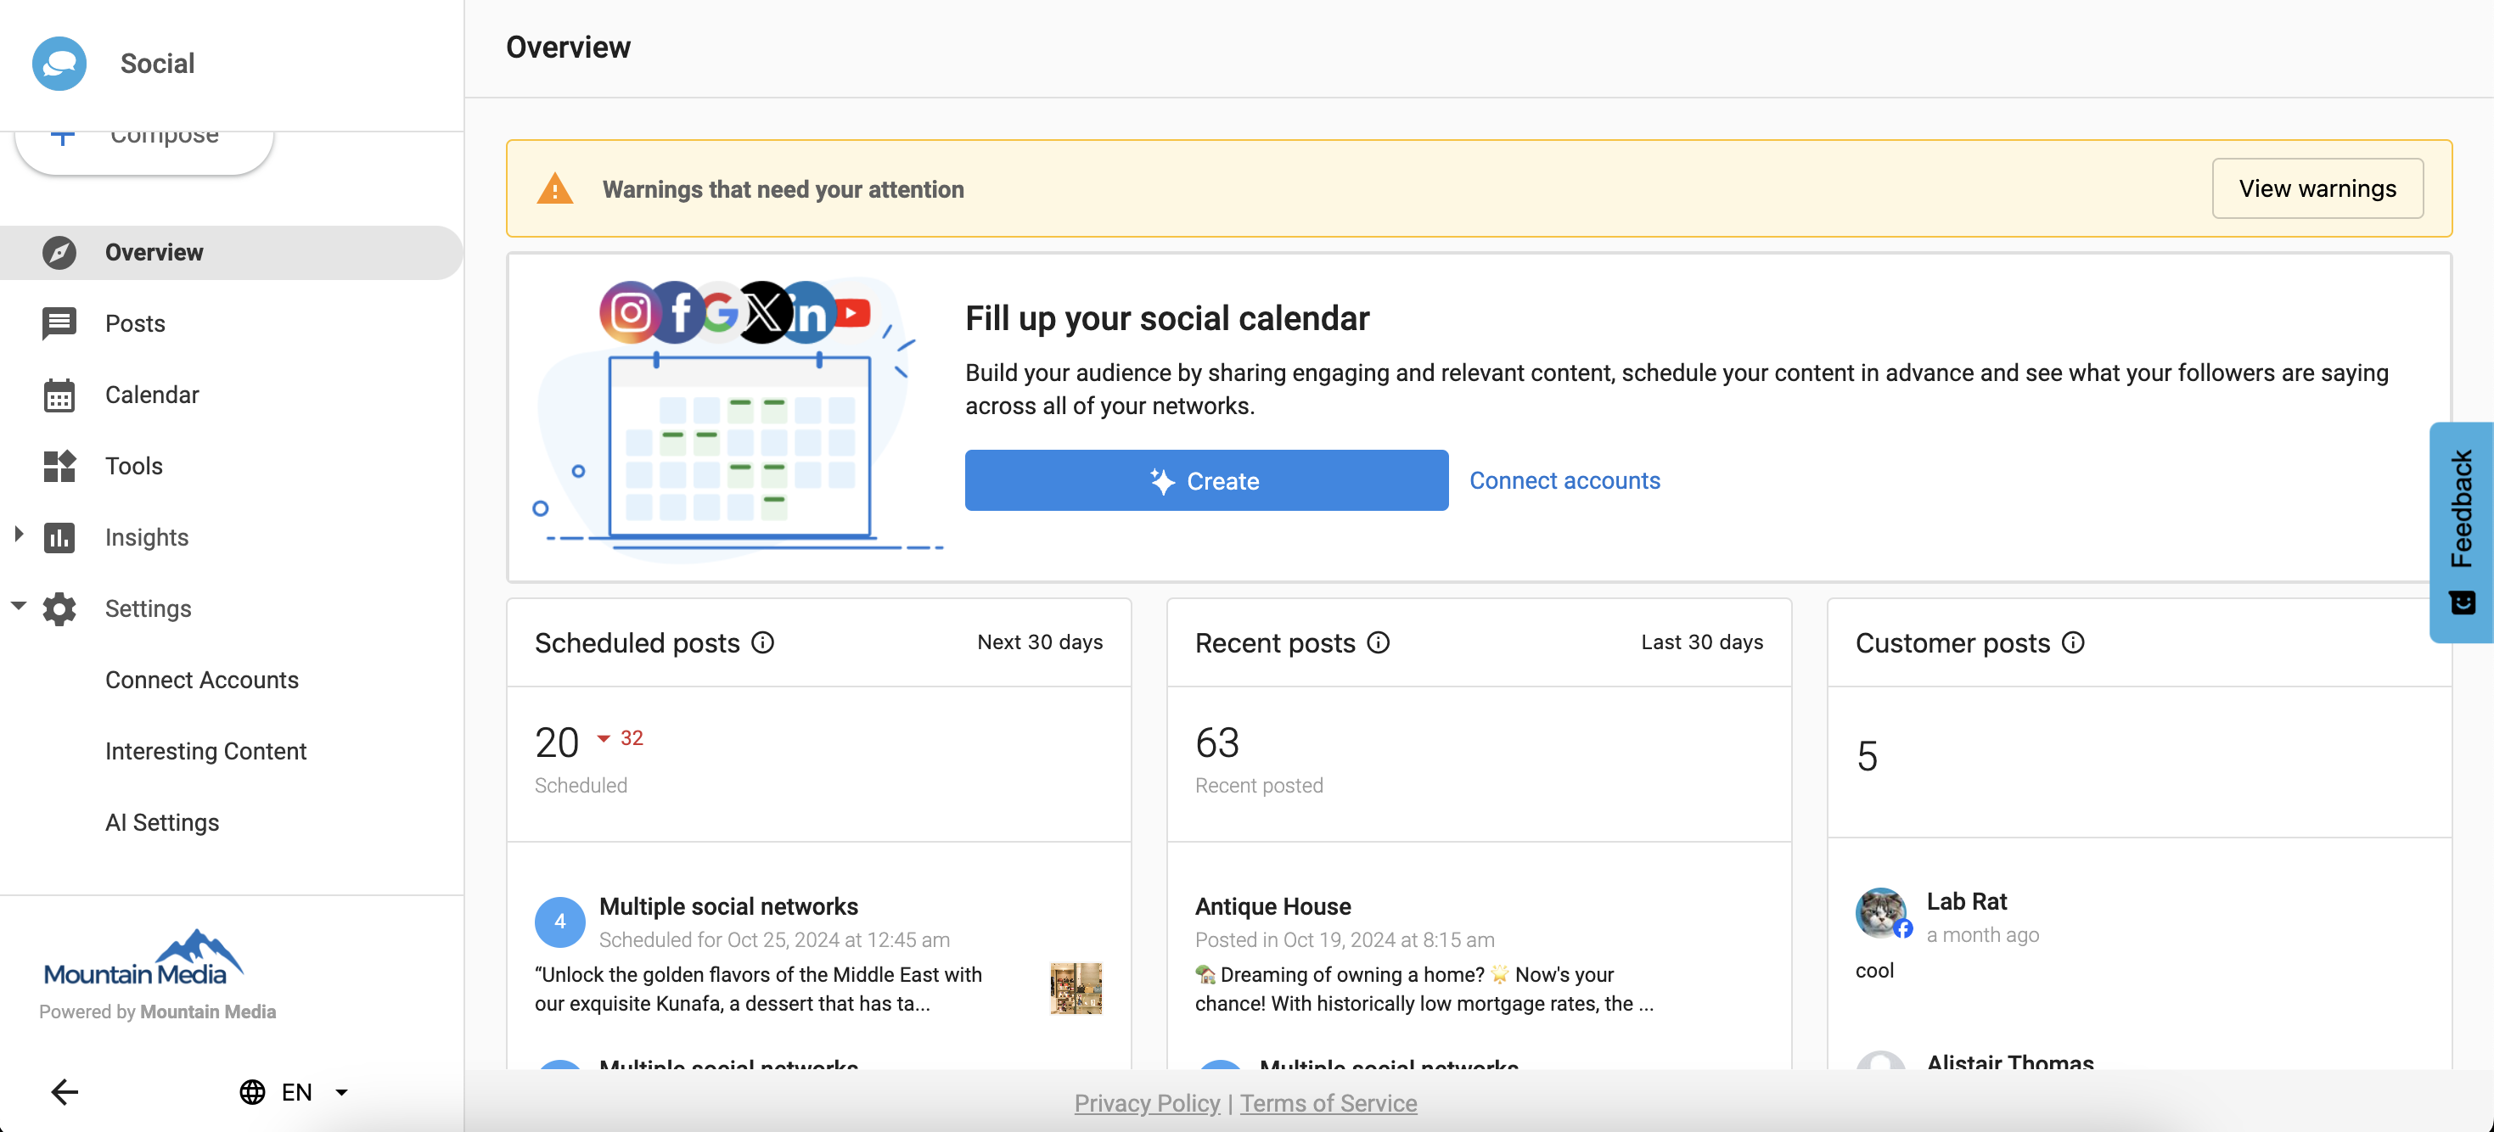Click the Tools widgets icon
2494x1132 pixels.
tap(59, 467)
